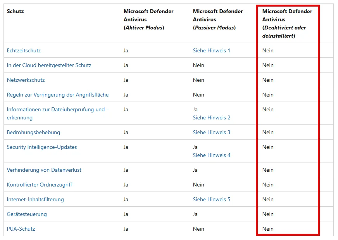Follow the Siehe Hinweis 1 link
The height and width of the screenshot is (240, 338).
pyautogui.click(x=212, y=50)
